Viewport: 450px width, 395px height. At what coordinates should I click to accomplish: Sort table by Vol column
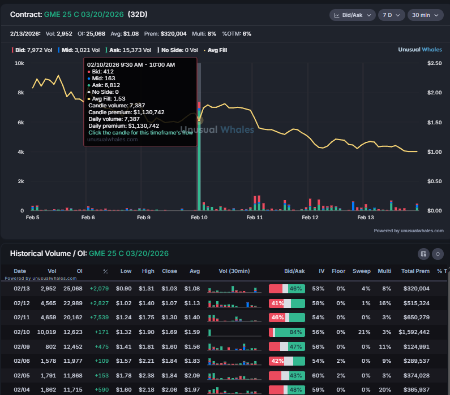(x=52, y=271)
